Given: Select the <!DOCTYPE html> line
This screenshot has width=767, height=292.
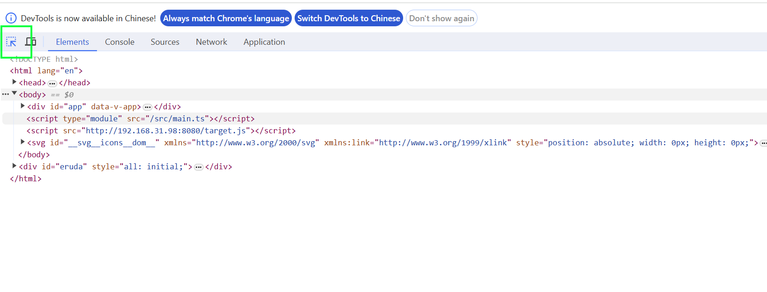Looking at the screenshot, I should (44, 59).
